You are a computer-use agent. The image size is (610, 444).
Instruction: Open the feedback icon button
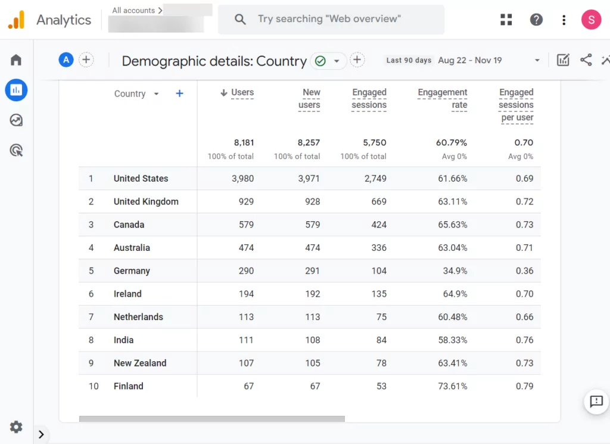pos(596,401)
